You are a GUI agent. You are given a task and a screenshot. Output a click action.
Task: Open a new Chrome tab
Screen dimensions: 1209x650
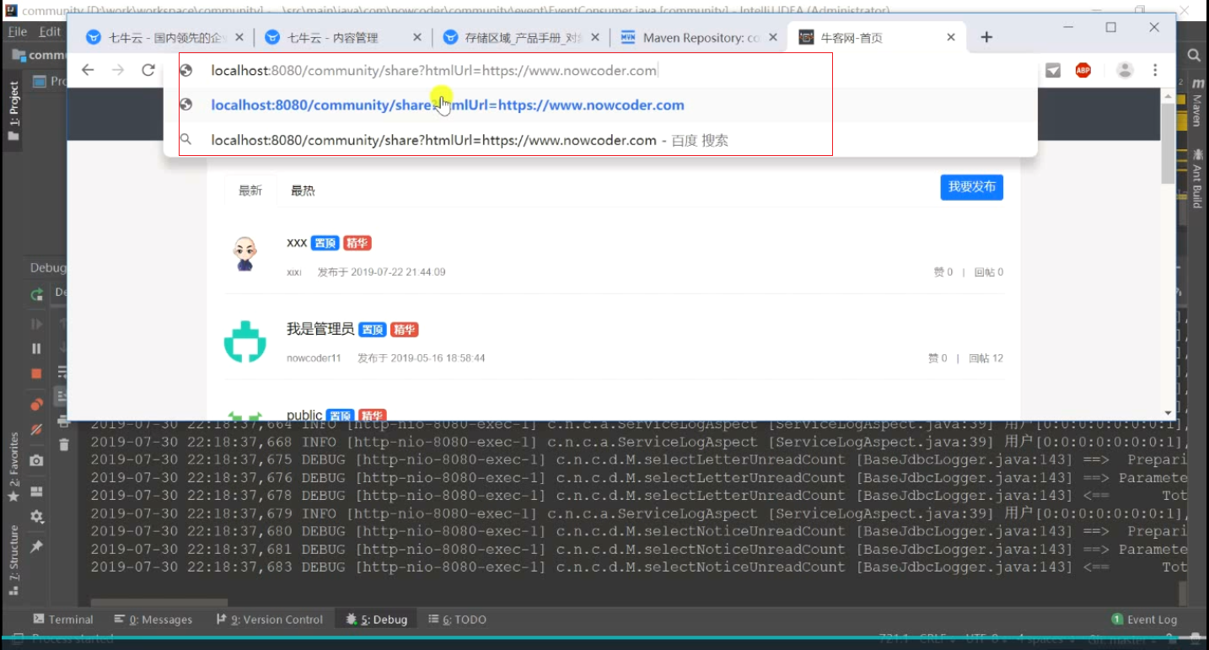[986, 37]
